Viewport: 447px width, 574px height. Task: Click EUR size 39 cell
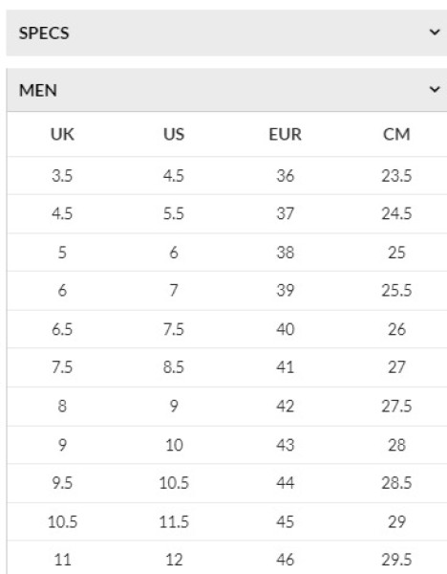click(x=285, y=290)
